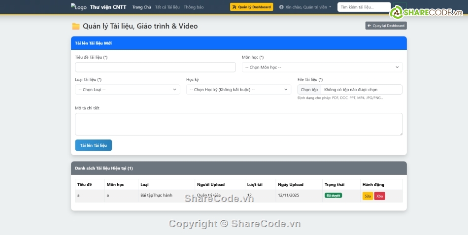Screen dimensions: 468x235
Task: Focus the Mô tả chi tiết textarea
Action: click(238, 124)
